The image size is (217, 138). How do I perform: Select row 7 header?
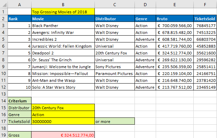point(4,53)
